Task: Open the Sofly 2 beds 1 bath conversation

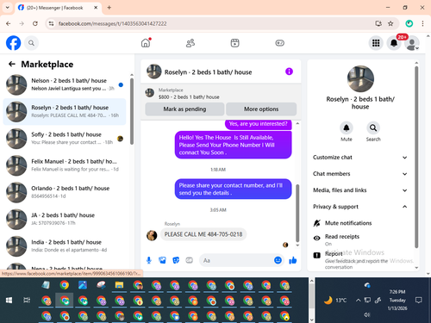Action: (65, 139)
